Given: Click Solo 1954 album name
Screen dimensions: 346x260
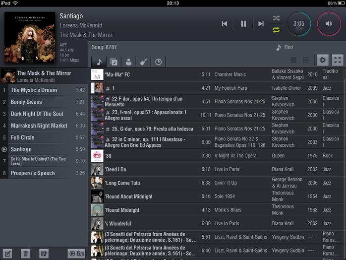Looking at the screenshot, I should coord(225,196).
